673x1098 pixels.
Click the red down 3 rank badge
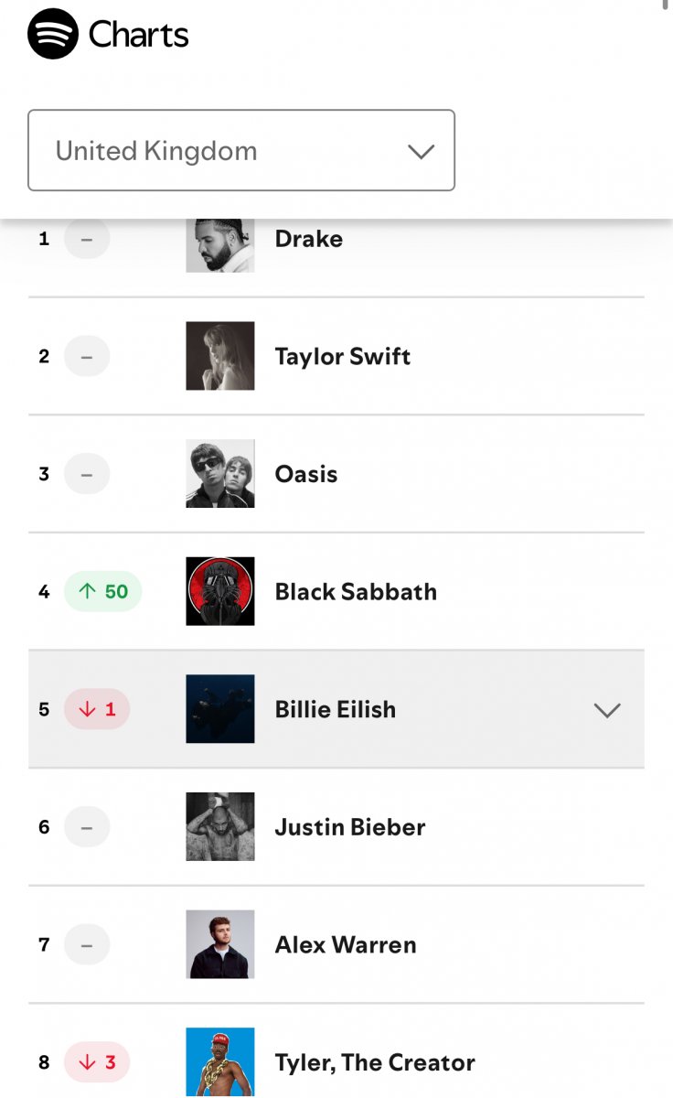tap(97, 1062)
